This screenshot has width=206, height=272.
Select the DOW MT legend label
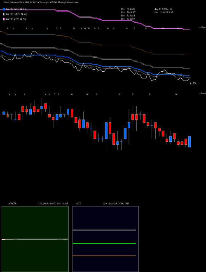(16, 14)
